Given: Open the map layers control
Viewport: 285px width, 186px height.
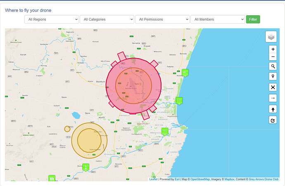Looking at the screenshot, I should point(271,37).
